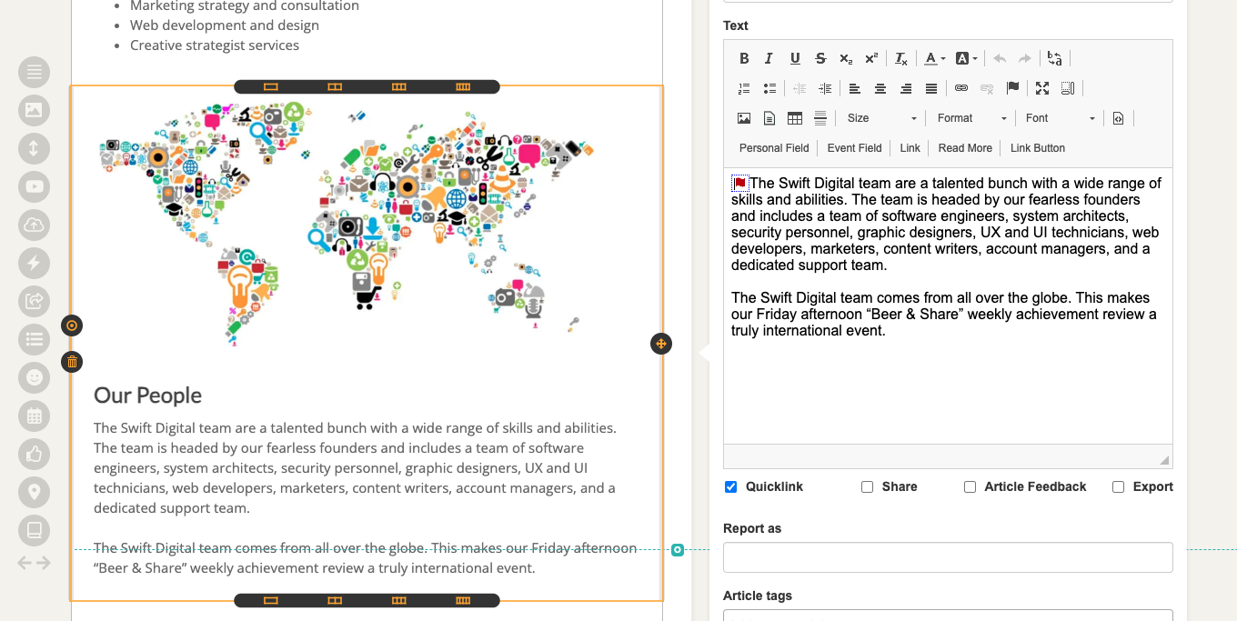Center align the text
This screenshot has width=1237, height=621.
click(880, 88)
